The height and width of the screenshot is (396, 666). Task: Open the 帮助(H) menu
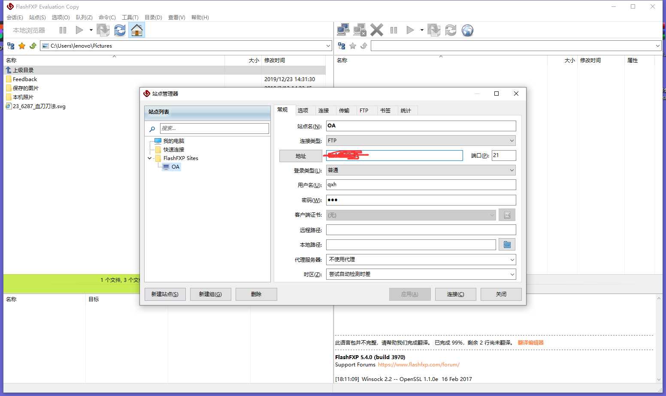coord(200,17)
